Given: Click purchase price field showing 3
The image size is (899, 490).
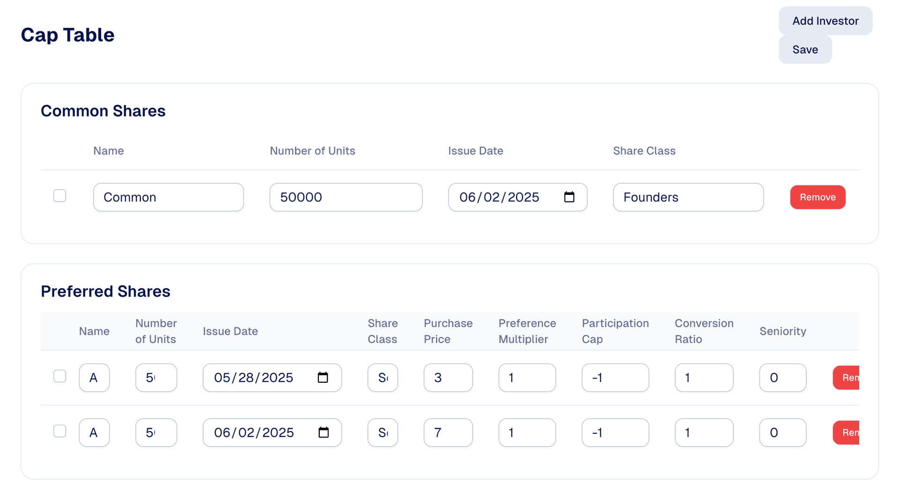Looking at the screenshot, I should tap(448, 378).
